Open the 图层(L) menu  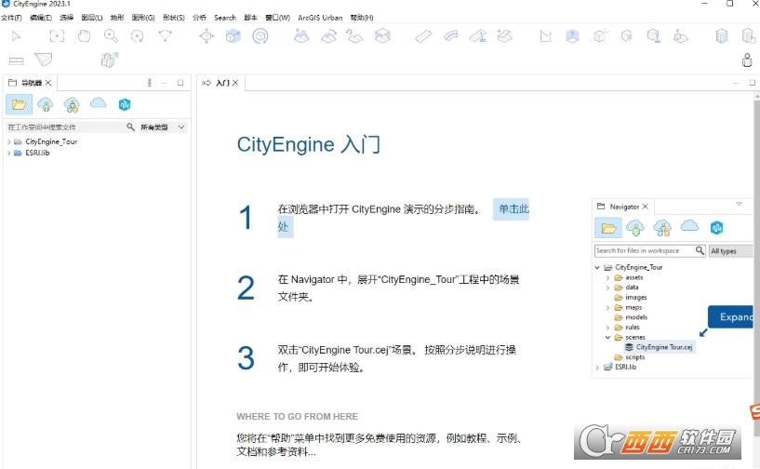pyautogui.click(x=91, y=18)
